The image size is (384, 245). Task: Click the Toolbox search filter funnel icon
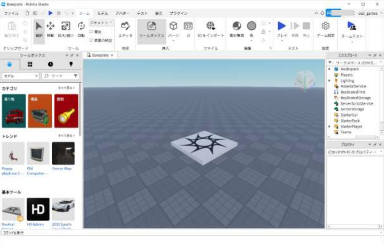tap(76, 76)
